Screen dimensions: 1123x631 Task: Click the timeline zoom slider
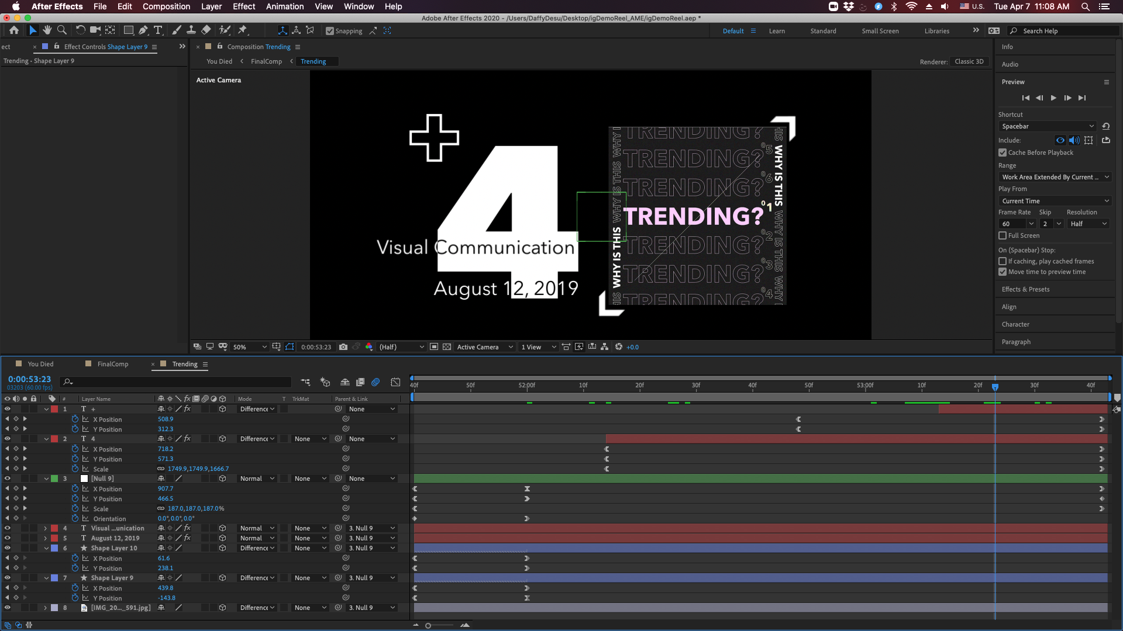pos(428,626)
